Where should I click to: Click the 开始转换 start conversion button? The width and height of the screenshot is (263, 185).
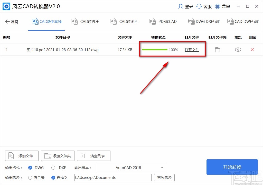(232, 167)
